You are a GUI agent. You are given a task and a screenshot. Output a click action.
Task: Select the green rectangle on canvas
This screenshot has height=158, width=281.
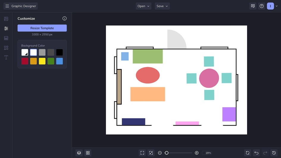148,56
